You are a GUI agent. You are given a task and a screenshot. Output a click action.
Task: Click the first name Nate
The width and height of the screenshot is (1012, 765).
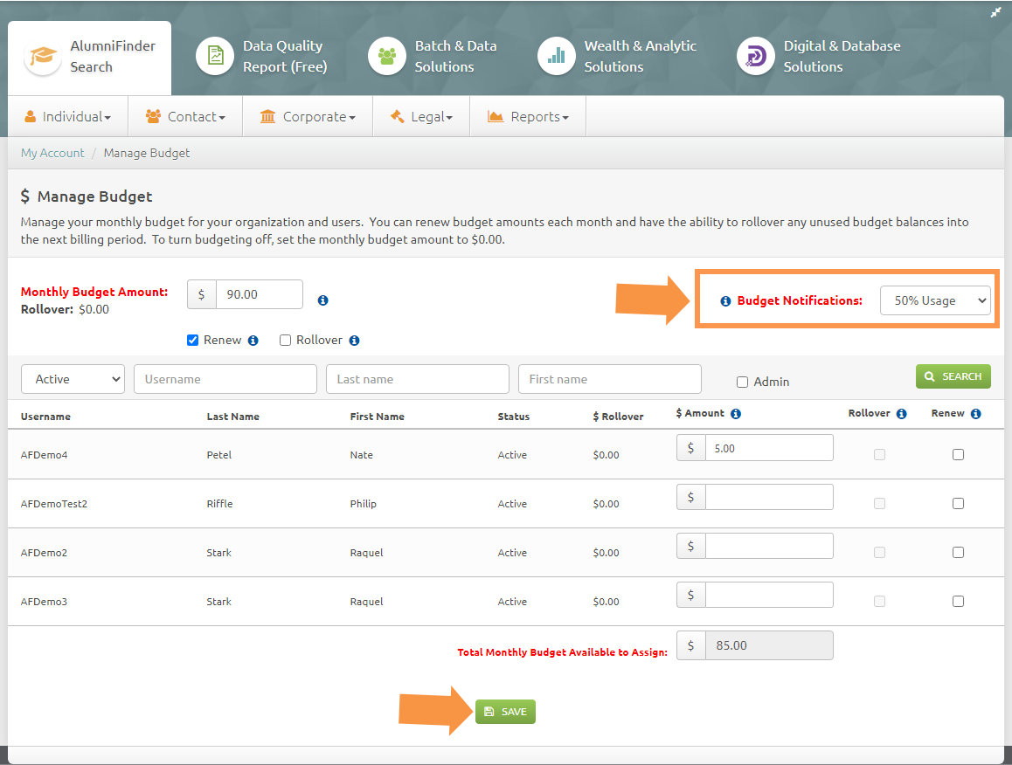362,455
